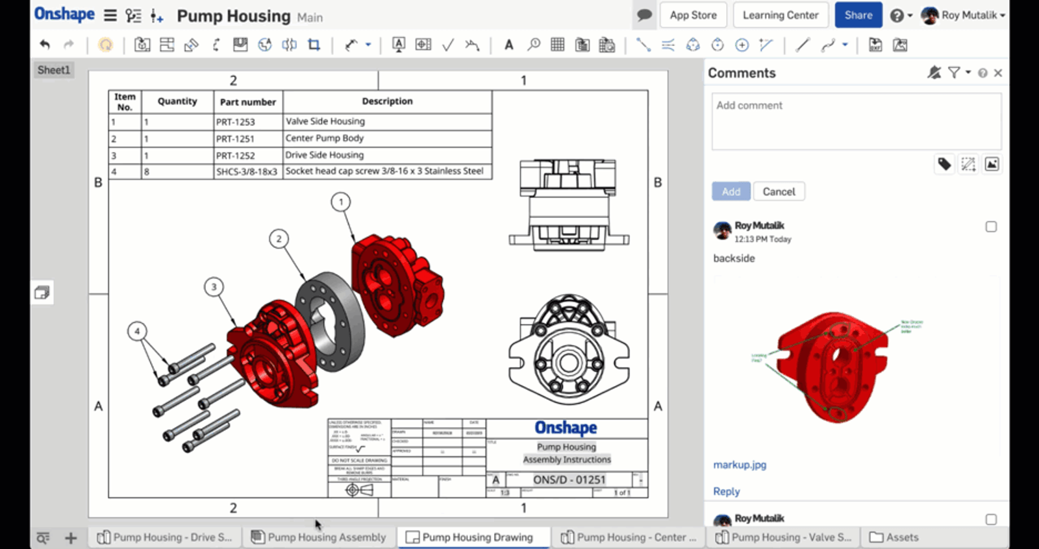Click the Reply link under the comment
Screen dimensions: 1039x549
click(x=726, y=491)
